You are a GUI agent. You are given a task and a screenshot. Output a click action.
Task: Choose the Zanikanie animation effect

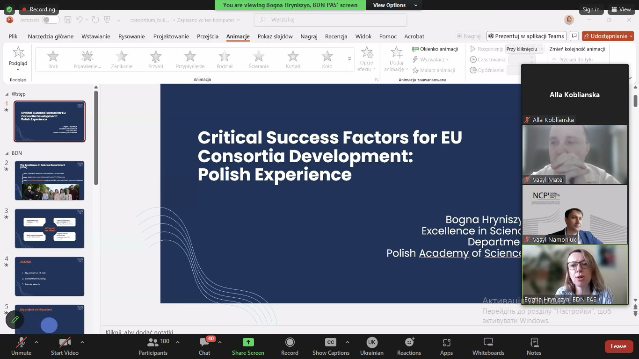pyautogui.click(x=122, y=59)
